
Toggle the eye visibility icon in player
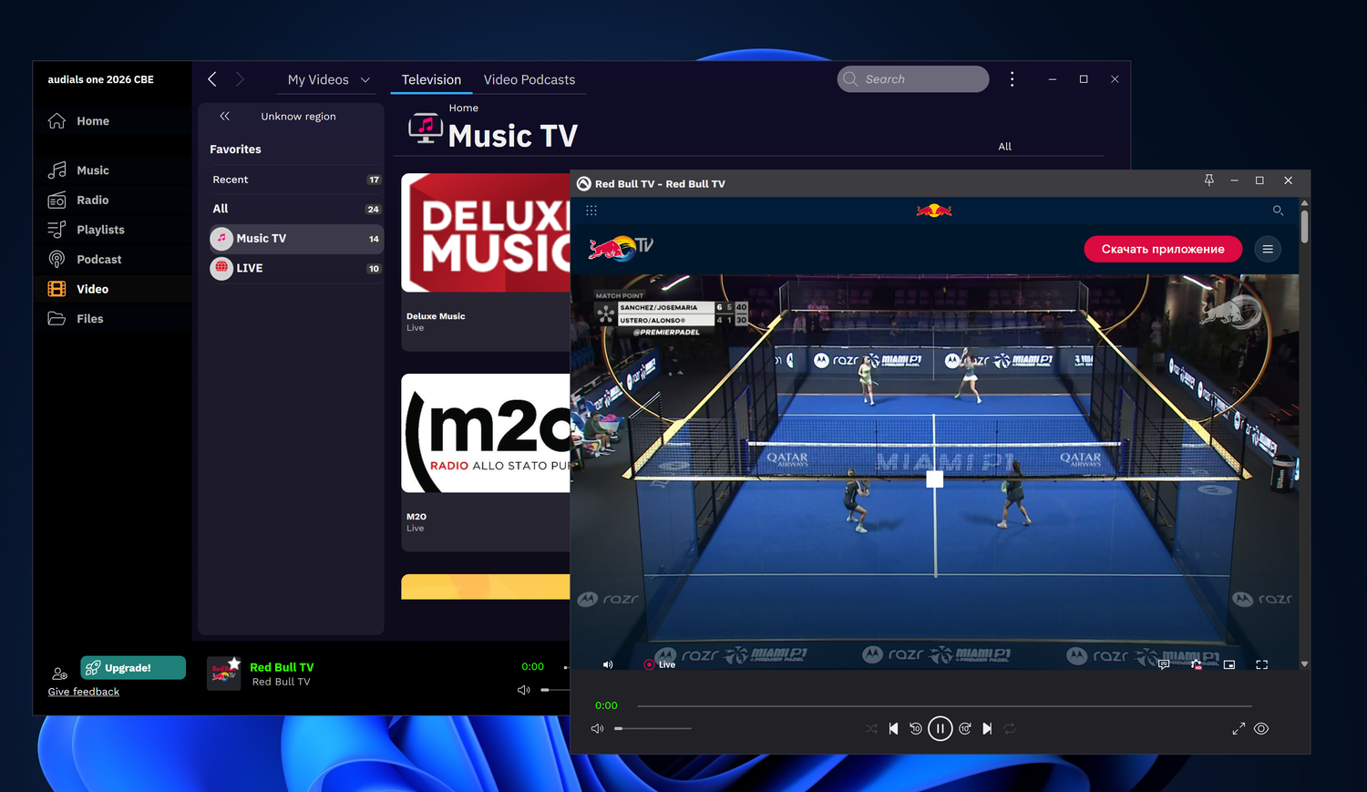[x=1261, y=729]
